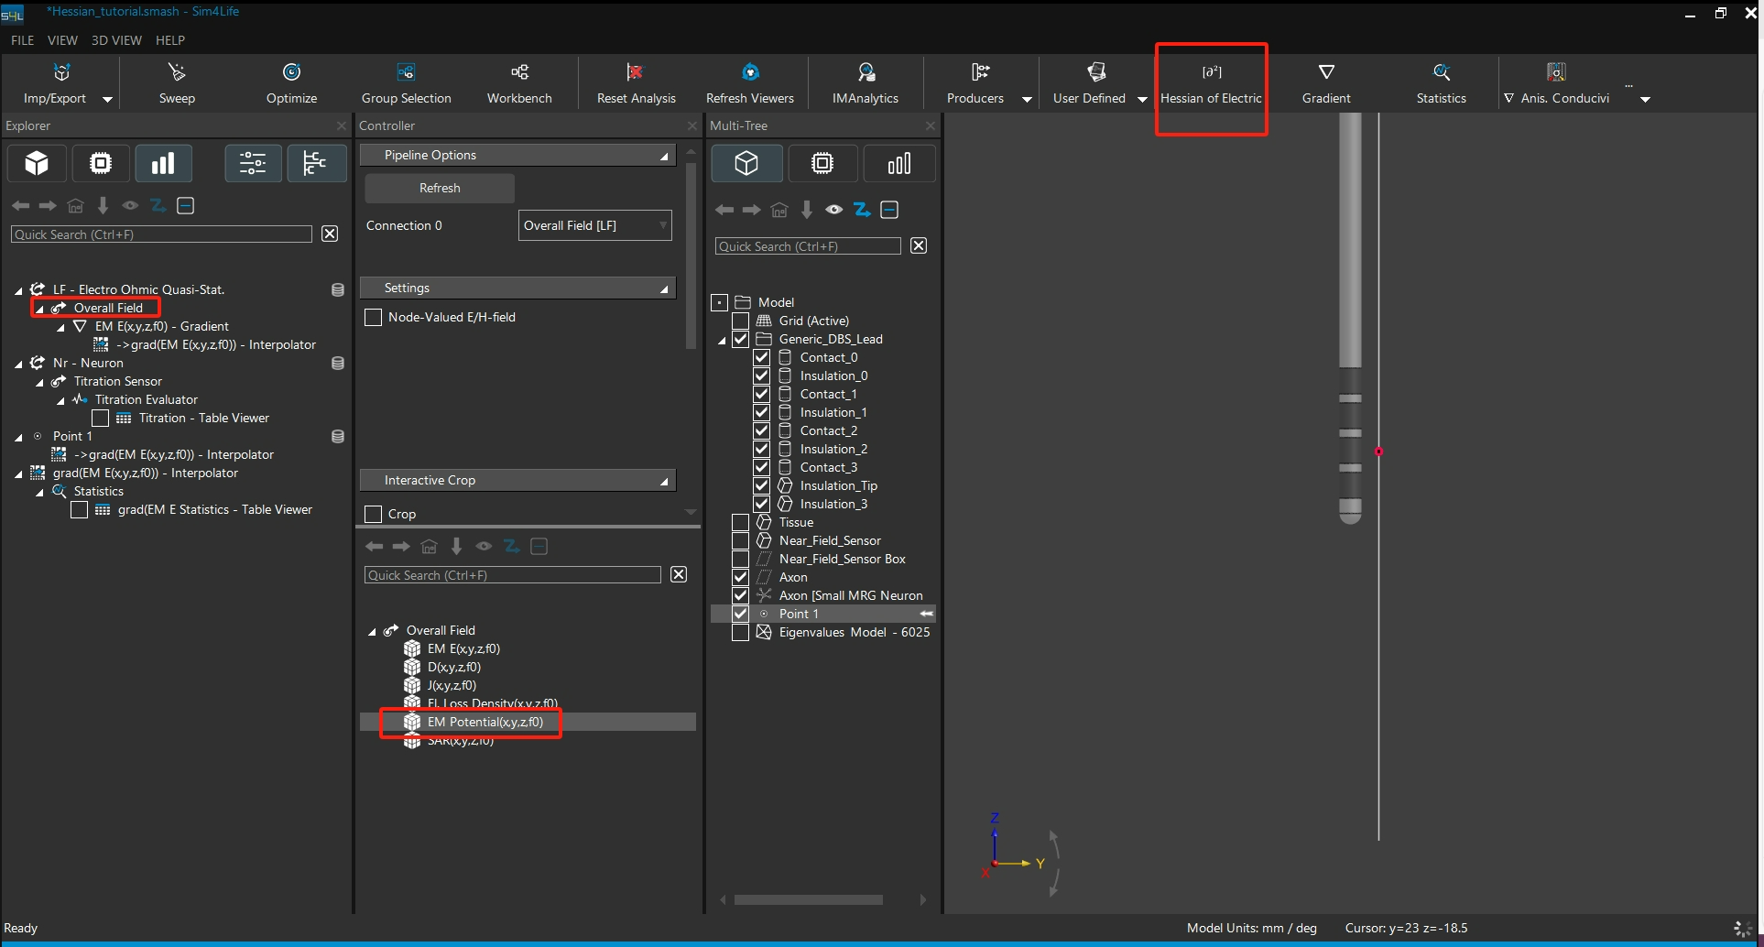Image resolution: width=1764 pixels, height=947 pixels.
Task: Enable the Node-Valued E/H-field checkbox
Action: [x=374, y=318]
